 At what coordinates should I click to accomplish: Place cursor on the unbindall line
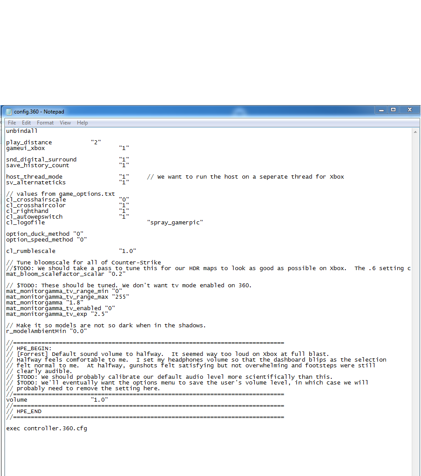[x=22, y=131]
